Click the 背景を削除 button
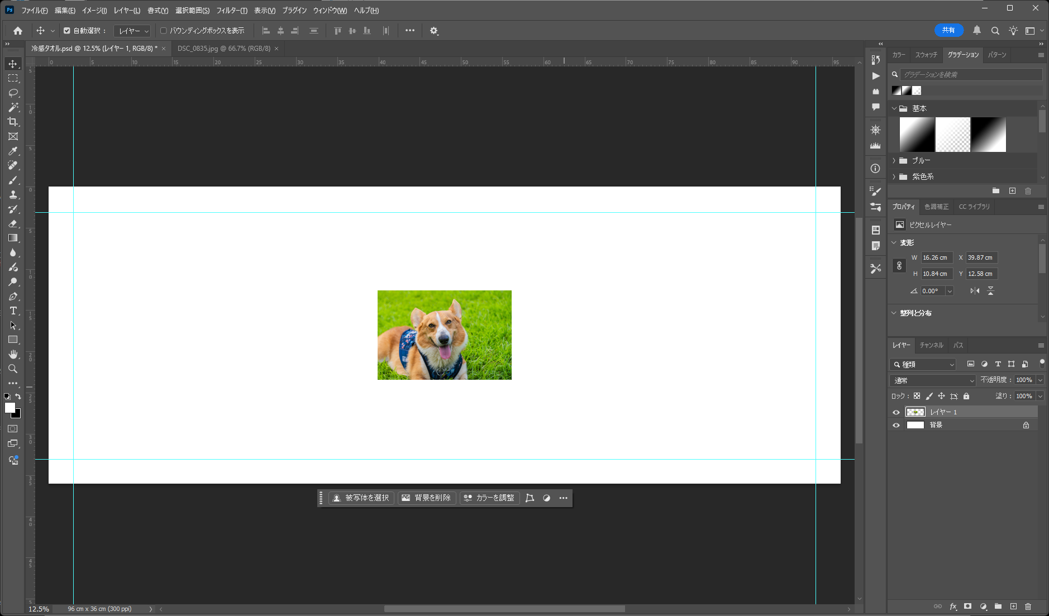The image size is (1049, 616). click(x=427, y=498)
